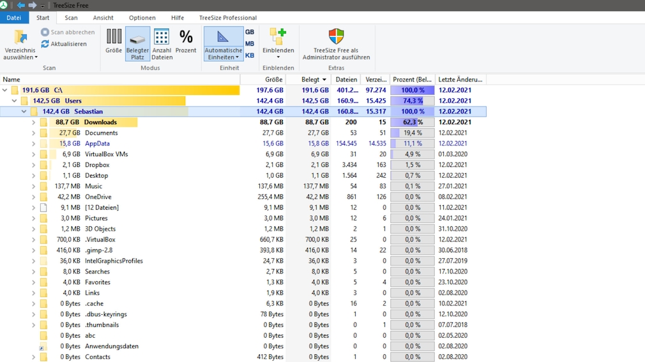645x362 pixels.
Task: Sort by Letzte Änderung column header
Action: pos(460,79)
